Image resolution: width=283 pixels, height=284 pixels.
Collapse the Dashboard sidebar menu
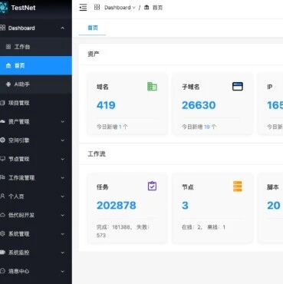click(63, 28)
